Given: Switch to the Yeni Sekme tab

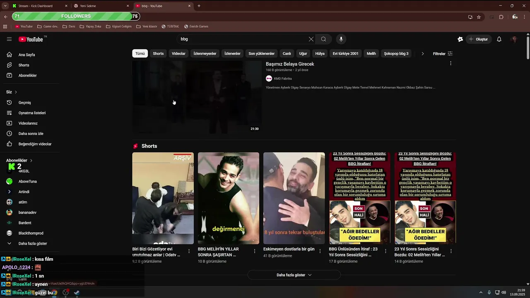Looking at the screenshot, I should click(x=101, y=6).
